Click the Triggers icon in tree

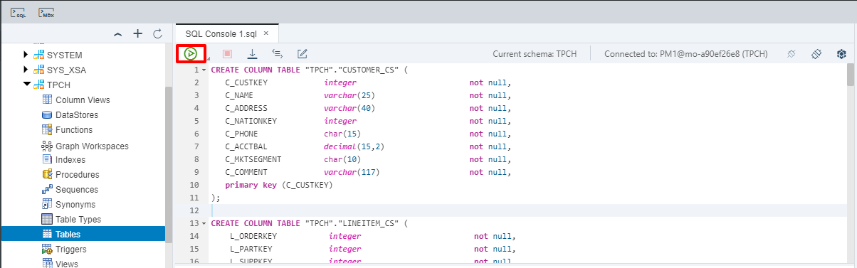[x=47, y=249]
